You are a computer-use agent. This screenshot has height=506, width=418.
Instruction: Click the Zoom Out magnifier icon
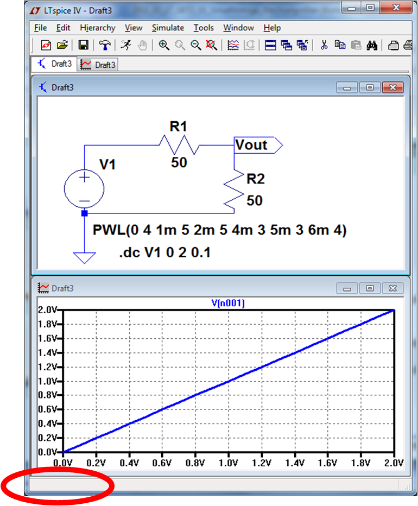pyautogui.click(x=195, y=45)
